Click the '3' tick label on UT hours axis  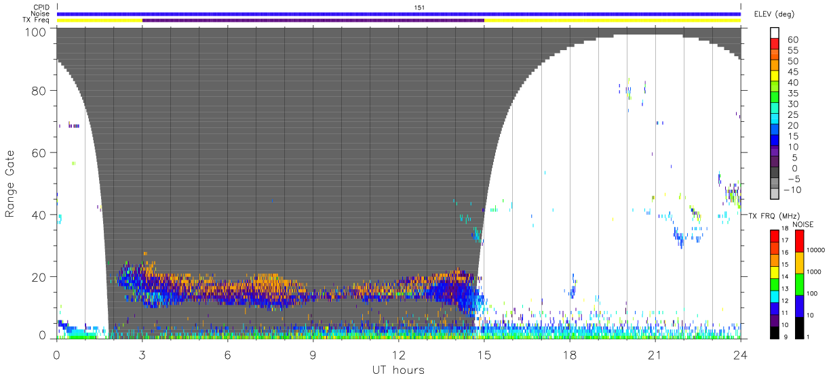pyautogui.click(x=142, y=355)
